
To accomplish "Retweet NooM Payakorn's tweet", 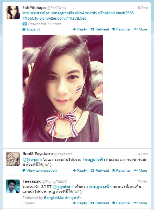I will 100,170.
